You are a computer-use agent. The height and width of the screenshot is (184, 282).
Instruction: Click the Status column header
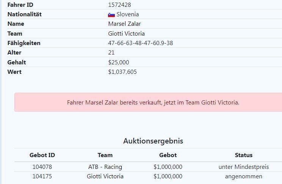pyautogui.click(x=243, y=155)
